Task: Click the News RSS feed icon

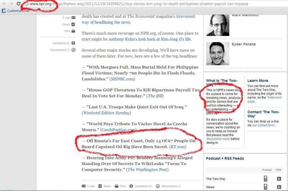Action: (x=279, y=187)
